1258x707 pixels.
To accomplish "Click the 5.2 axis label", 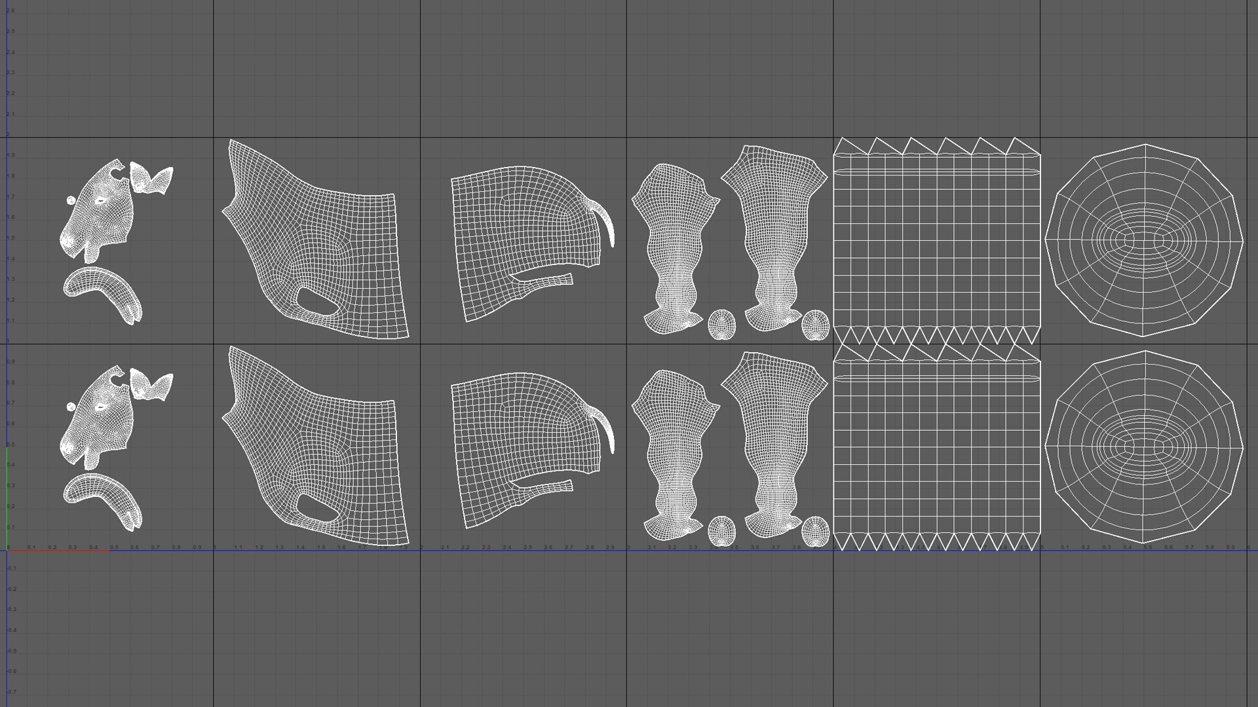I will click(x=1086, y=547).
